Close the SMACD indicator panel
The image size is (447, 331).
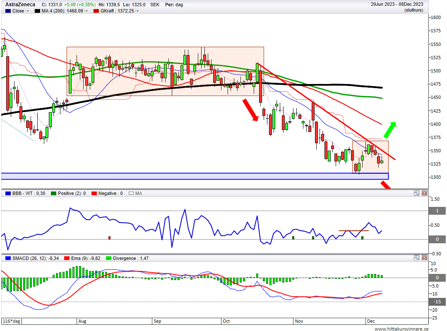(x=425, y=258)
